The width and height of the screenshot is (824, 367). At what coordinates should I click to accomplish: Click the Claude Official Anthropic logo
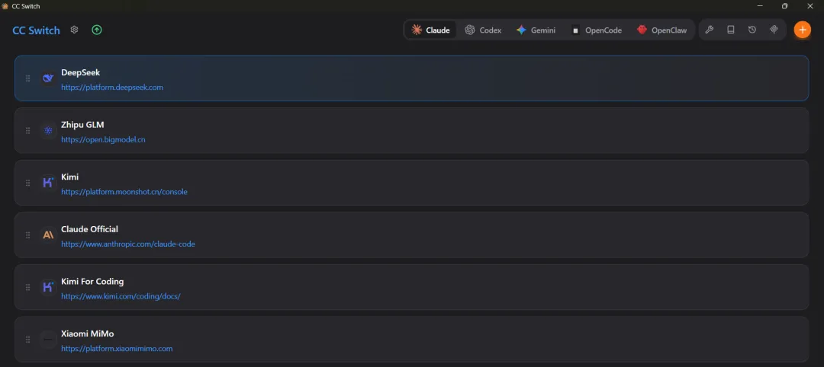click(48, 235)
